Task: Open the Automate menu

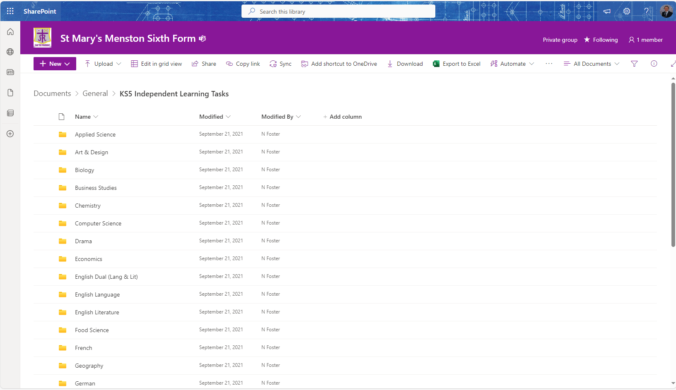Action: click(512, 64)
